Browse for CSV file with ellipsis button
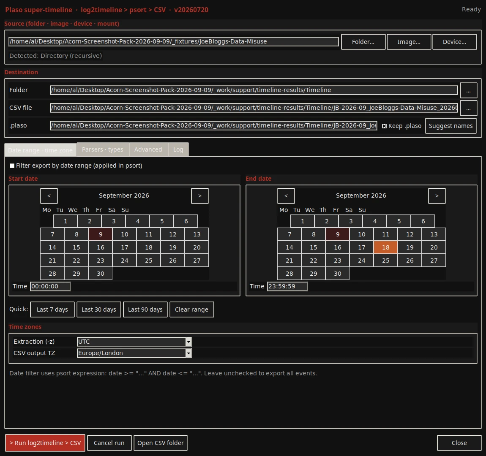Image resolution: width=486 pixels, height=456 pixels. [468, 109]
